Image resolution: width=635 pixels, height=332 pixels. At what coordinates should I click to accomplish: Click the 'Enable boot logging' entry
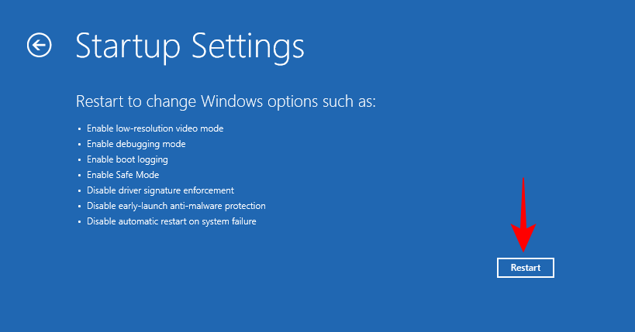click(x=128, y=159)
